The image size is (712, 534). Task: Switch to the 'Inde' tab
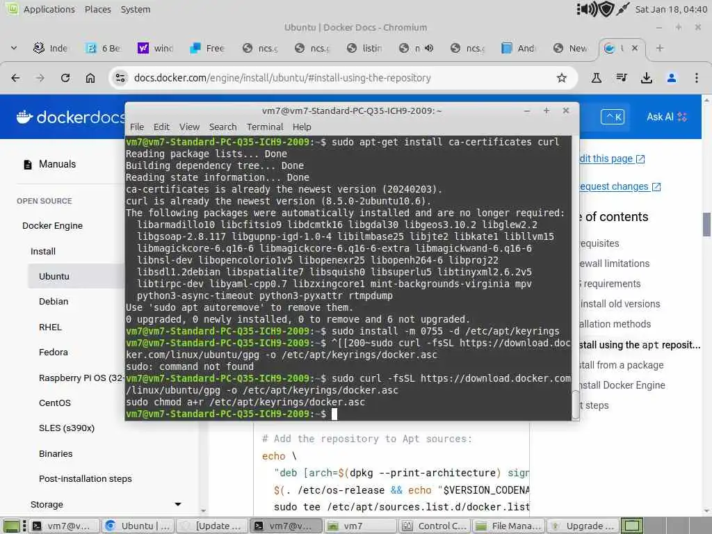pos(51,48)
